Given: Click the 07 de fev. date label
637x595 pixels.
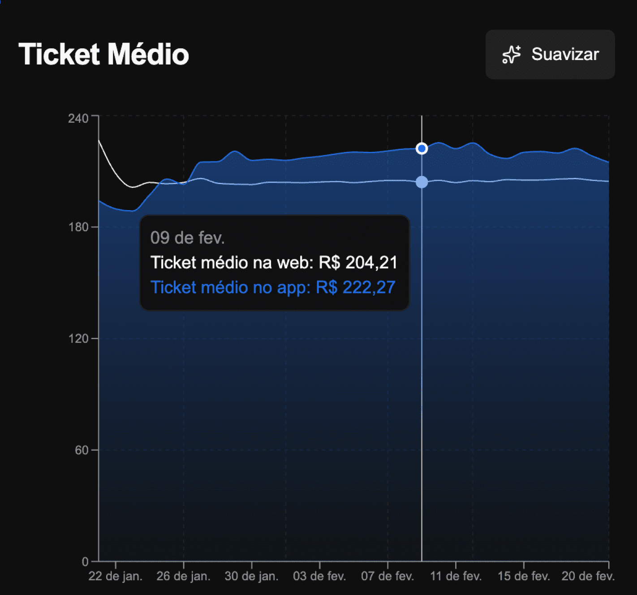Looking at the screenshot, I should 387,576.
